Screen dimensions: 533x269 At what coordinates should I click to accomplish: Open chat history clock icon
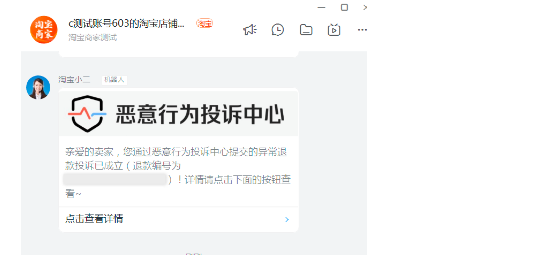pyautogui.click(x=278, y=30)
